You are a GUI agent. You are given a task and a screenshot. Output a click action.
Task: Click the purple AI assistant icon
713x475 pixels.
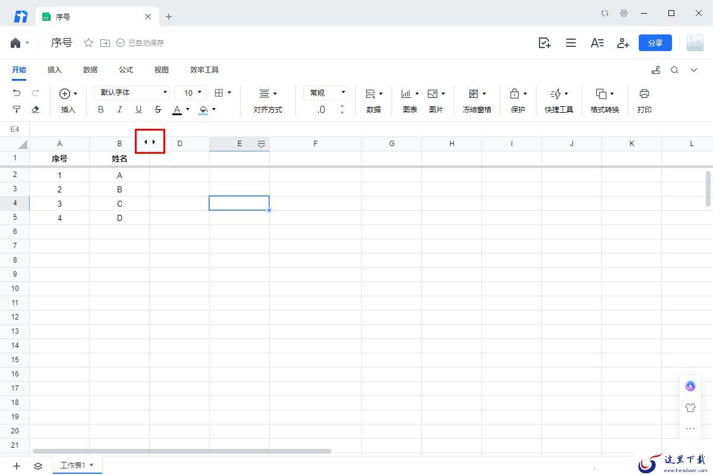(690, 386)
